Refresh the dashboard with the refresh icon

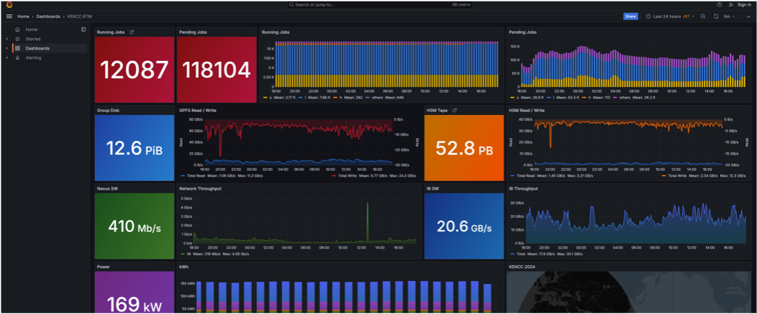(715, 16)
